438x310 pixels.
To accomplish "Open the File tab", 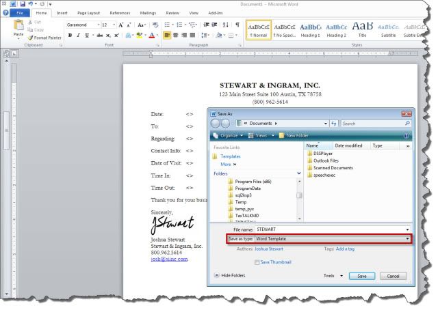I will point(20,13).
